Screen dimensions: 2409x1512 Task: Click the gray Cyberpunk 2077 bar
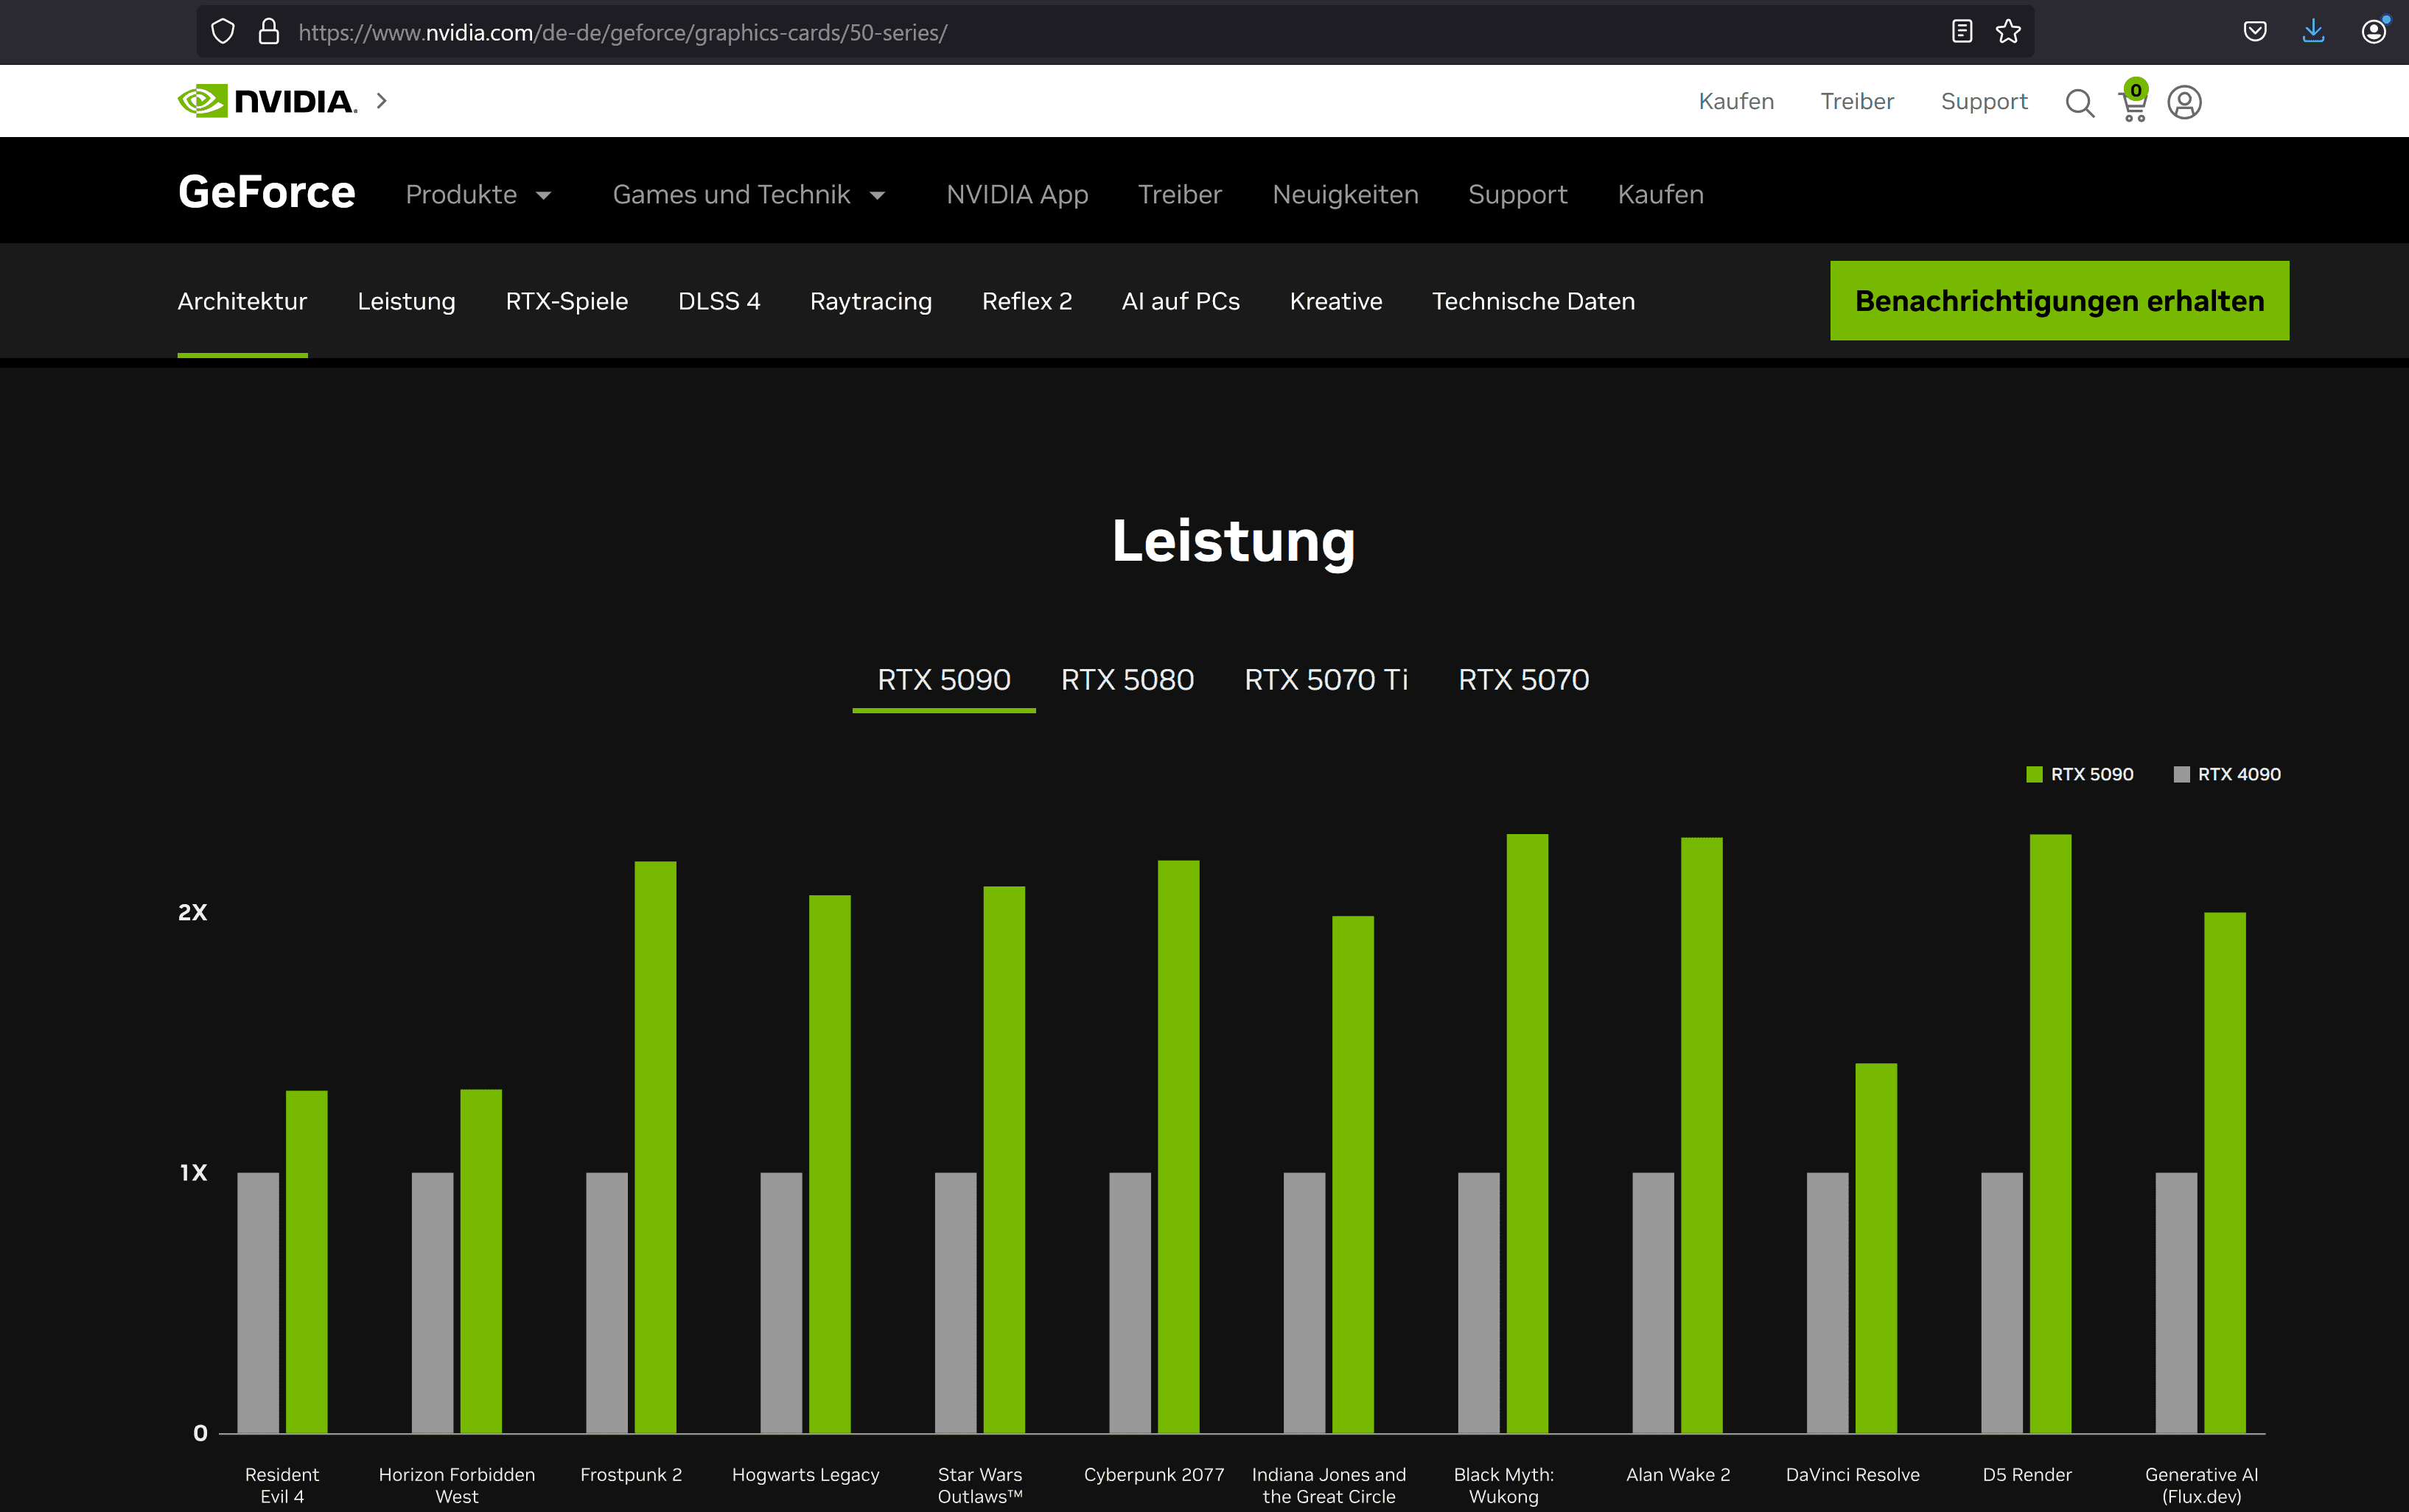[x=1130, y=1302]
